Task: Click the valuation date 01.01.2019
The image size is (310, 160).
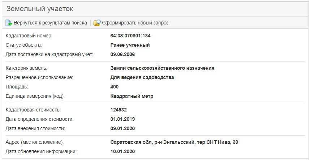Action: pos(122,119)
